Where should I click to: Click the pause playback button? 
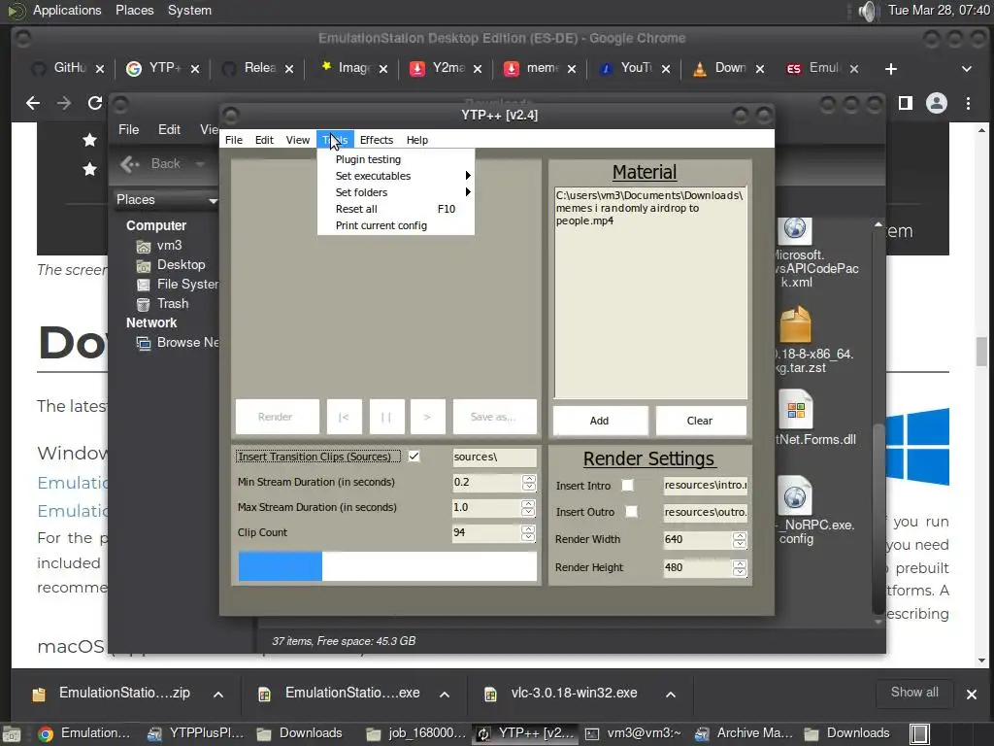click(386, 417)
